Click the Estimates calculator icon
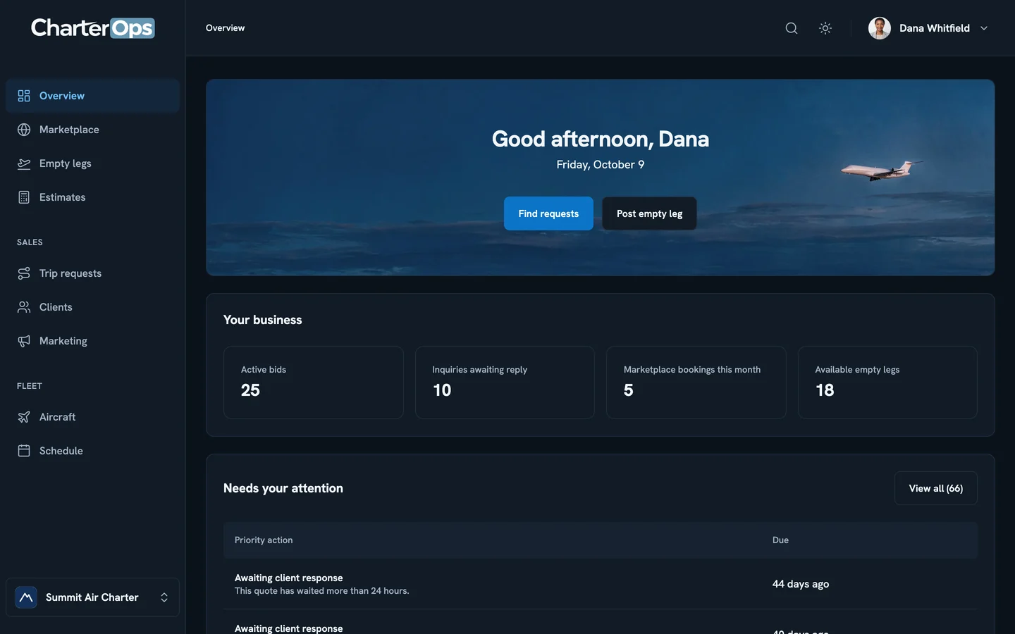 point(24,197)
